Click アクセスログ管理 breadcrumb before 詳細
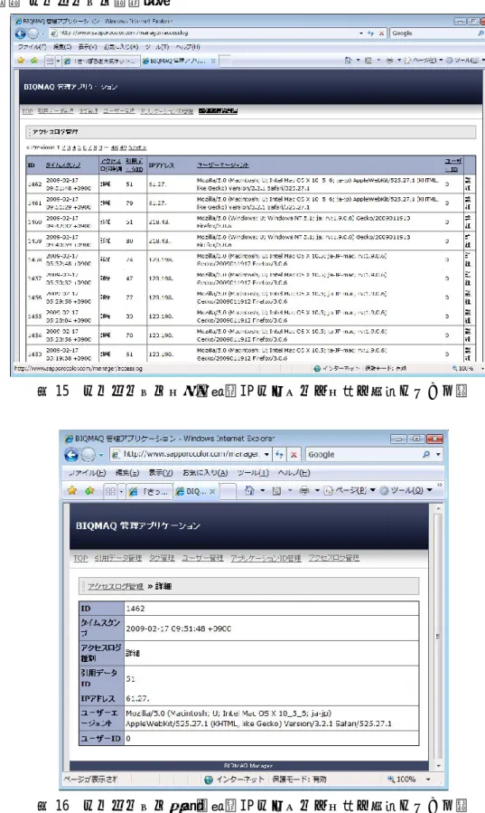This screenshot has width=485, height=813. pos(116,586)
